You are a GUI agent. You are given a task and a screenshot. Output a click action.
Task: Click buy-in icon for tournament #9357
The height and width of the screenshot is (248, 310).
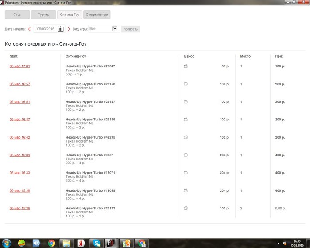[x=186, y=155]
